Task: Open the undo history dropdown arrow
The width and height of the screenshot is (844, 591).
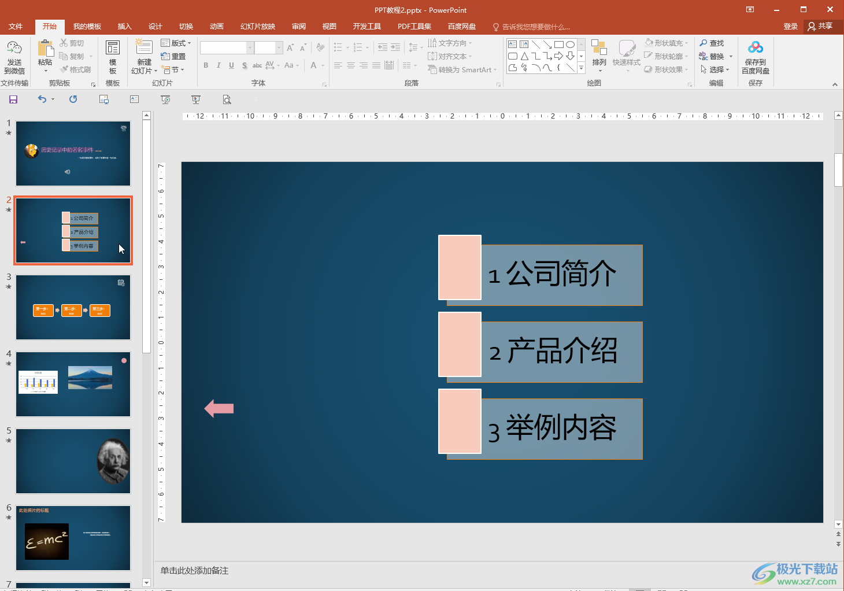Action: pos(53,99)
